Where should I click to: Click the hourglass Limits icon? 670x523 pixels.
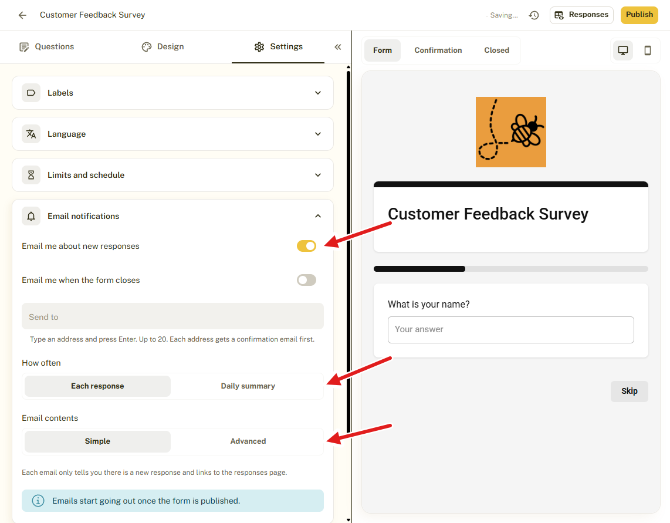pyautogui.click(x=31, y=175)
